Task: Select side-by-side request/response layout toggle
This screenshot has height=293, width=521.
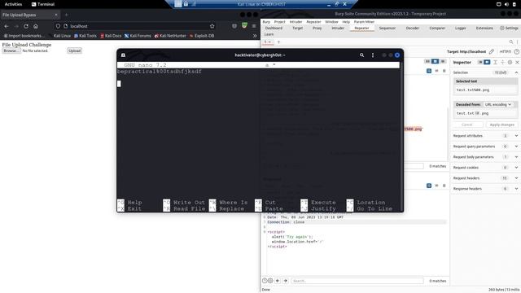Action: (x=427, y=62)
